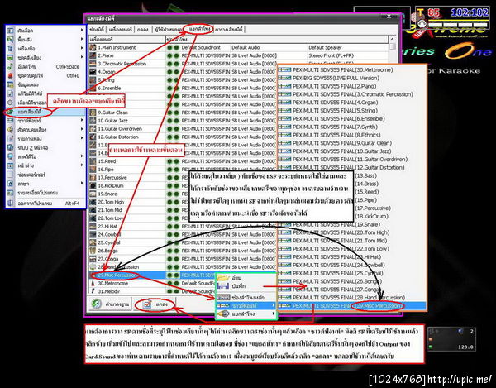Select ช่องลำโพงหลัก in context menu
The width and height of the screenshot is (496, 388).
tap(246, 298)
